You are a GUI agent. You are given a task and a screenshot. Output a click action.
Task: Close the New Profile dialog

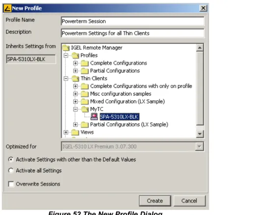[x=204, y=8]
